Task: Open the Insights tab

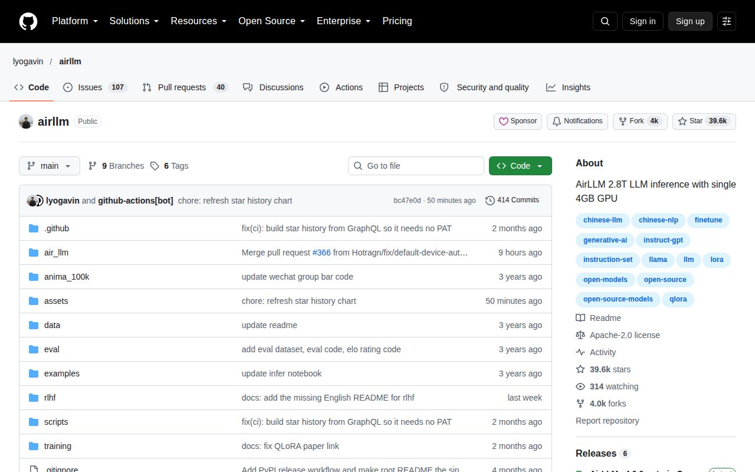Action: 568,87
